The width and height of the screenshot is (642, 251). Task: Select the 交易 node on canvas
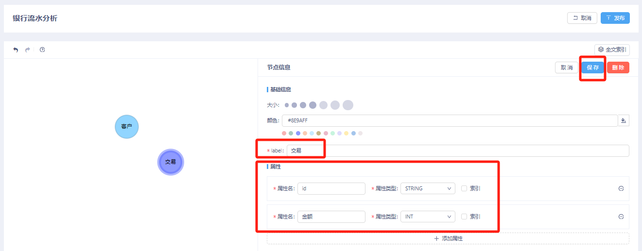click(x=171, y=162)
